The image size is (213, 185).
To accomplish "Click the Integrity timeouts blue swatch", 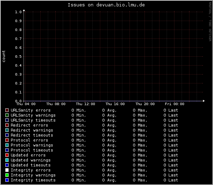I will pyautogui.click(x=7, y=180).
